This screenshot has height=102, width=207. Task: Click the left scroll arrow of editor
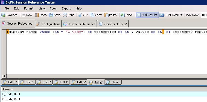click(x=4, y=76)
